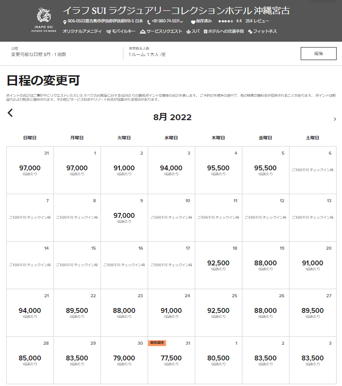Click the phone icon beside the number
The height and width of the screenshot is (386, 342).
[x=149, y=22]
